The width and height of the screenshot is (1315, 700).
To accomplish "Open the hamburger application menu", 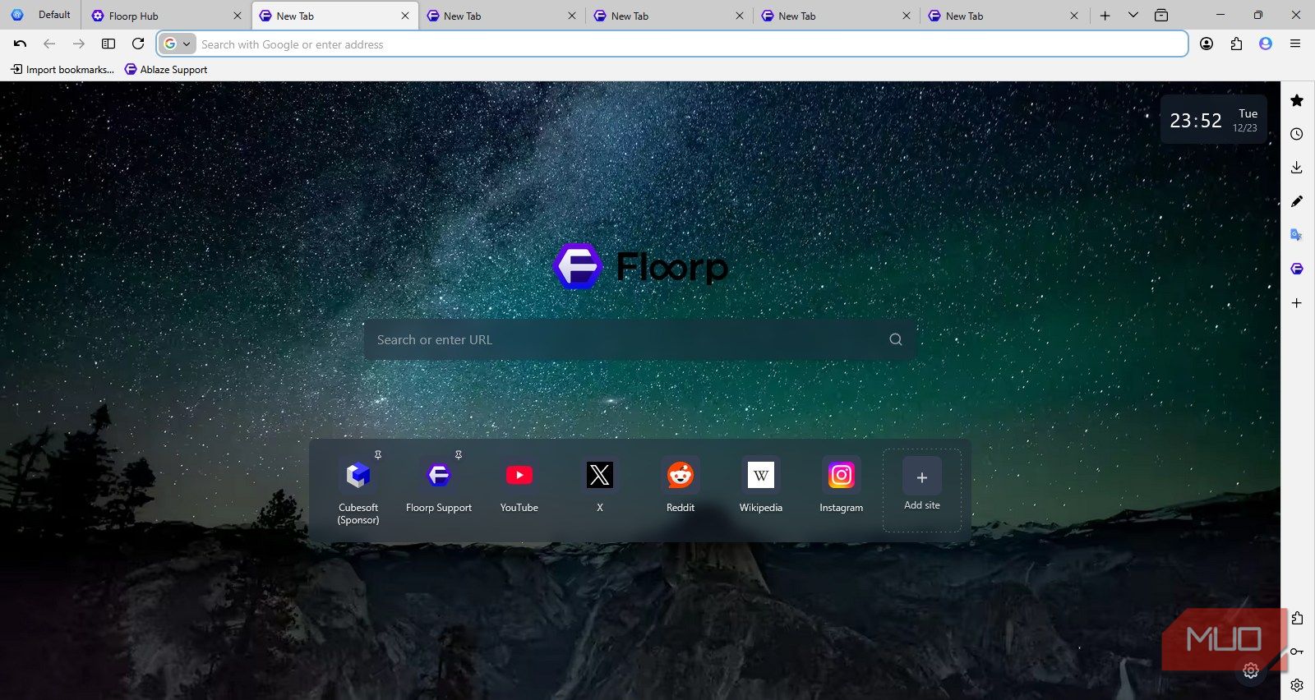I will click(1295, 44).
